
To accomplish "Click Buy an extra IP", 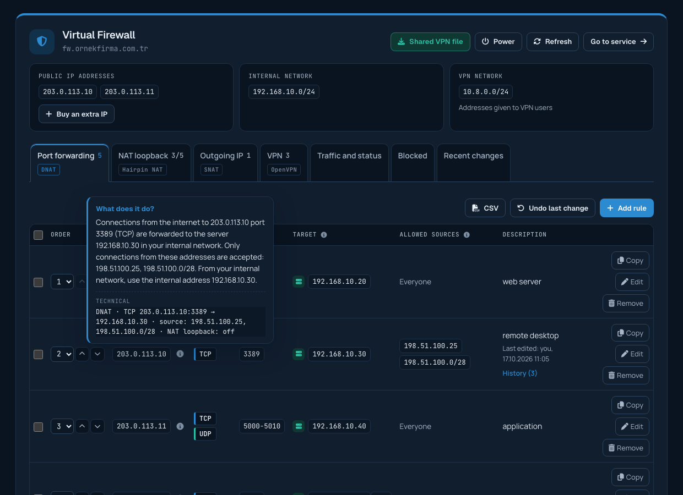I will 77,114.
